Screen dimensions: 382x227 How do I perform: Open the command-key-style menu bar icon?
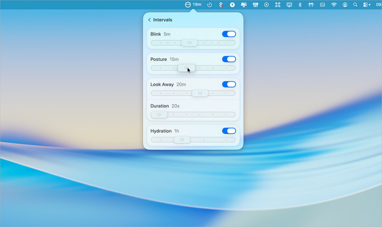(x=278, y=5)
